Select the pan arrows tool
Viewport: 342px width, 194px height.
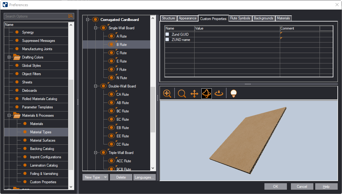[x=194, y=93]
